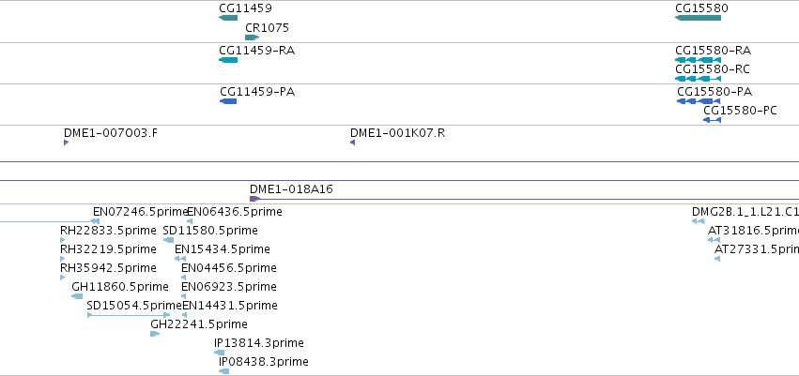The width and height of the screenshot is (799, 376).
Task: Click the AT27331.5prime EST arrow
Action: tap(717, 259)
